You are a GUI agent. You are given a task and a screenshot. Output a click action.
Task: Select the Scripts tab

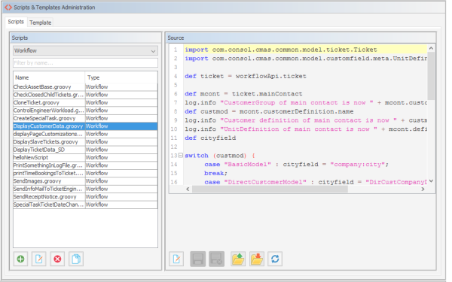pyautogui.click(x=16, y=22)
